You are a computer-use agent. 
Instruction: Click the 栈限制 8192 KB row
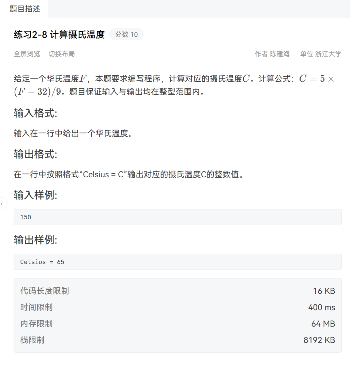point(32,340)
